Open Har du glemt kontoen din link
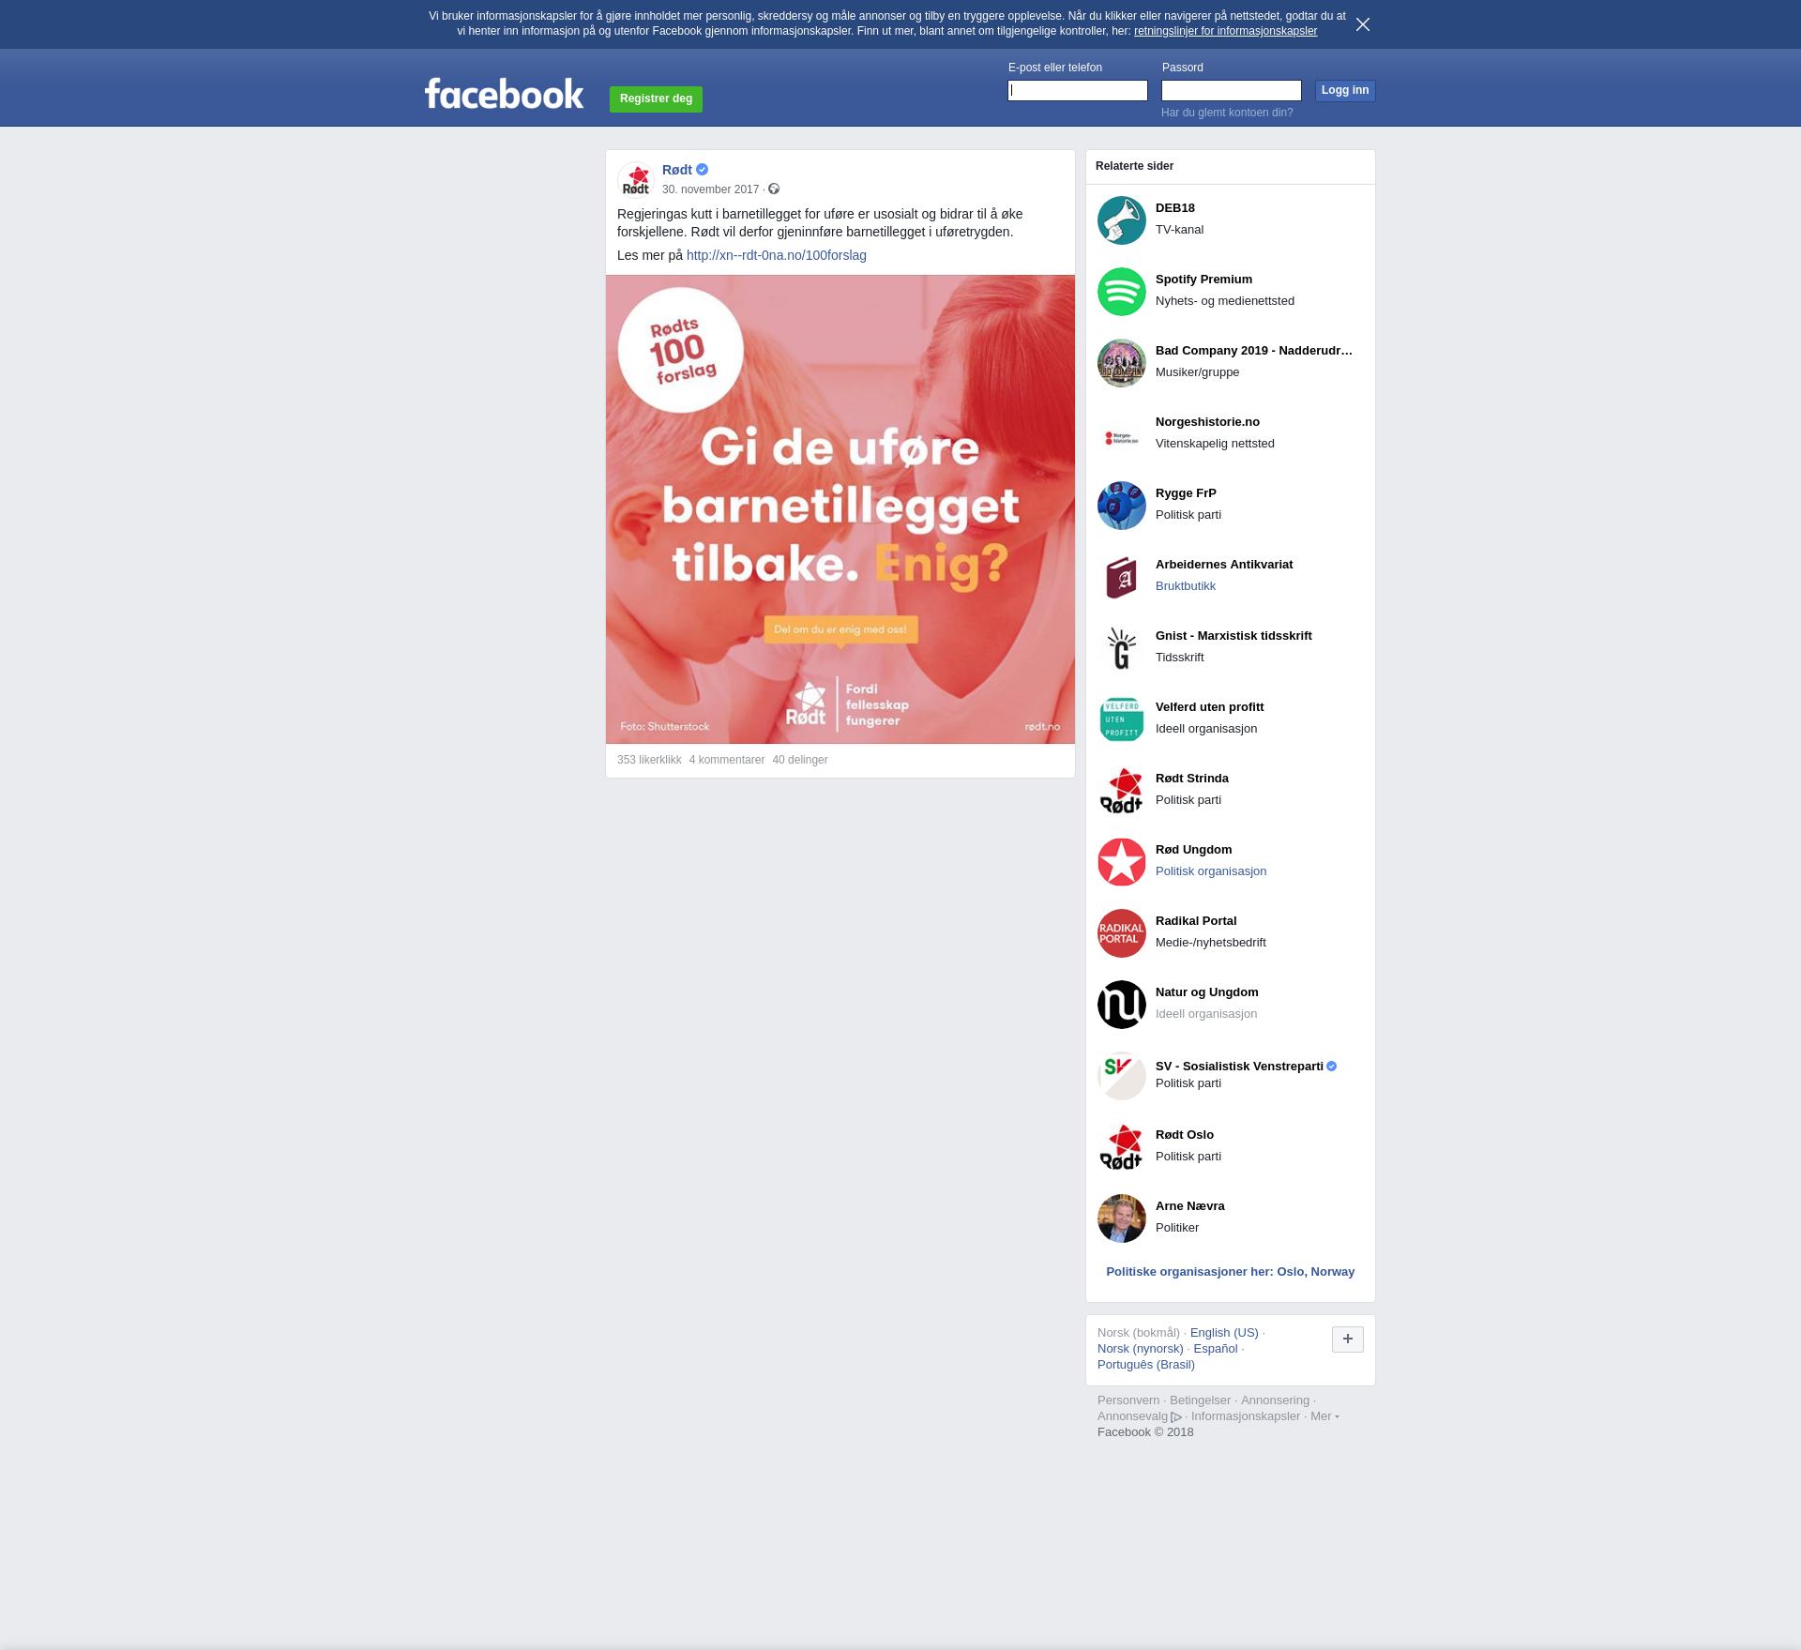The height and width of the screenshot is (1650, 1801). click(1227, 113)
